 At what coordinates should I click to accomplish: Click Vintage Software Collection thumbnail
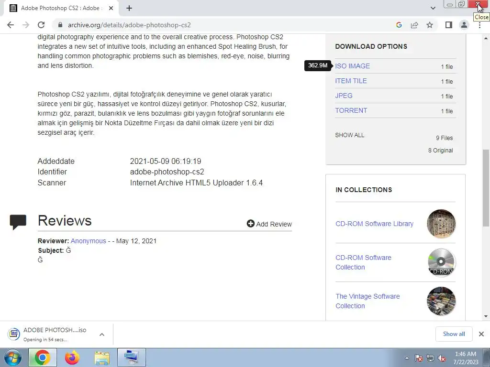pyautogui.click(x=441, y=301)
